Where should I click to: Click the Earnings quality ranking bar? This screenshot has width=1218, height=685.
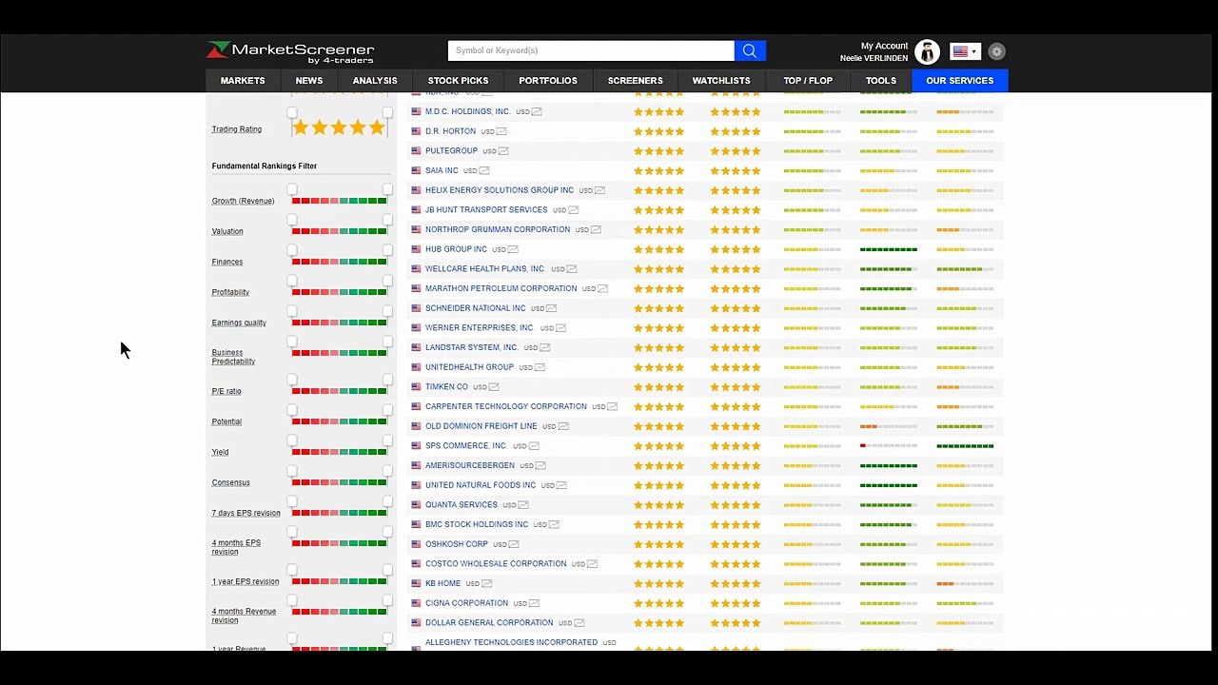tap(339, 323)
